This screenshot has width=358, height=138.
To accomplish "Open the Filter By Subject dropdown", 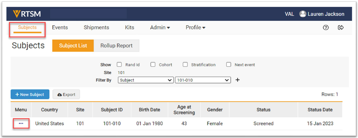I will [146, 80].
